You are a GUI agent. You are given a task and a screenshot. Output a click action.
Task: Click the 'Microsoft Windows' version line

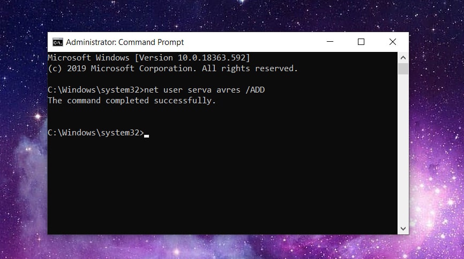click(149, 58)
